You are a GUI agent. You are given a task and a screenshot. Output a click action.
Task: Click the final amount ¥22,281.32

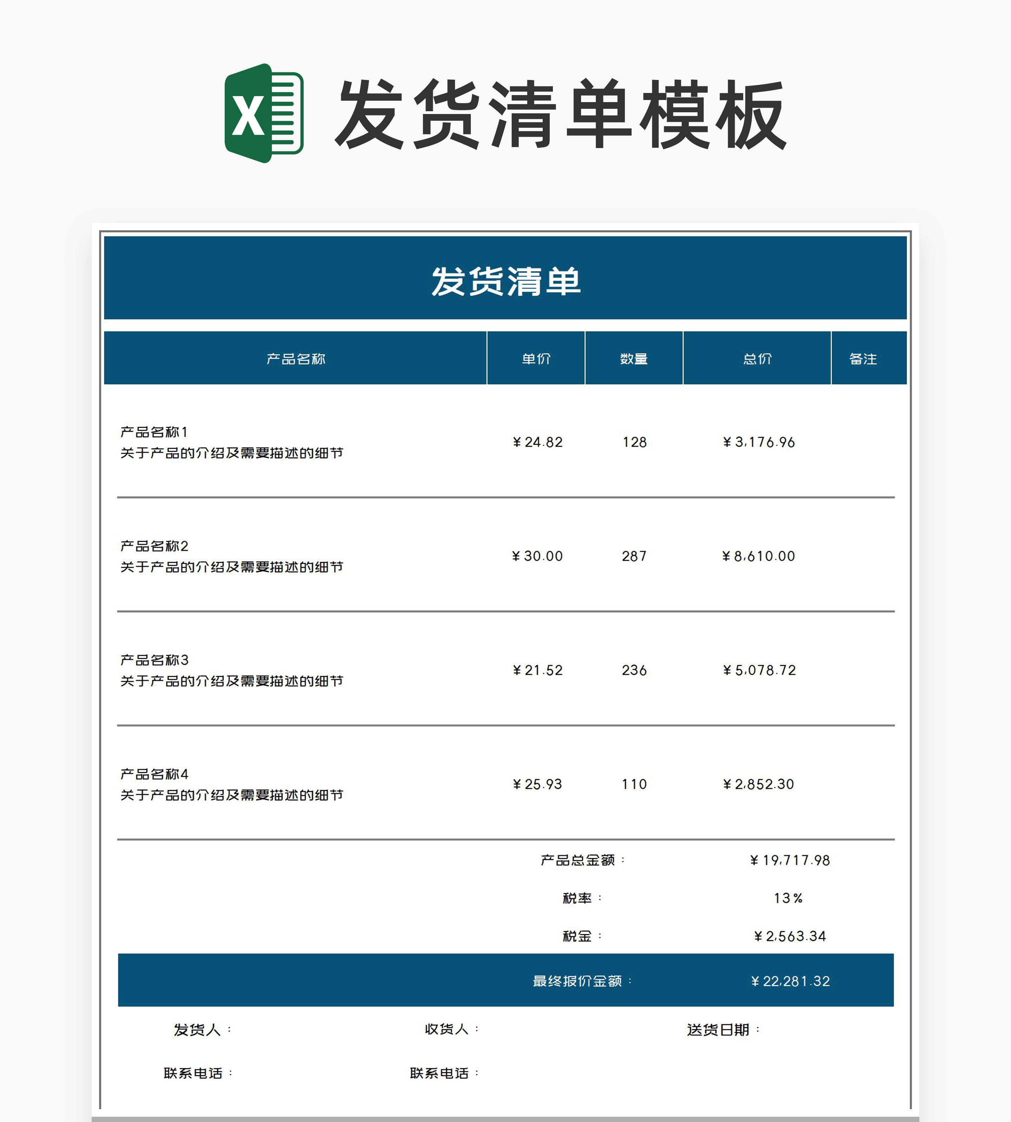click(x=789, y=981)
